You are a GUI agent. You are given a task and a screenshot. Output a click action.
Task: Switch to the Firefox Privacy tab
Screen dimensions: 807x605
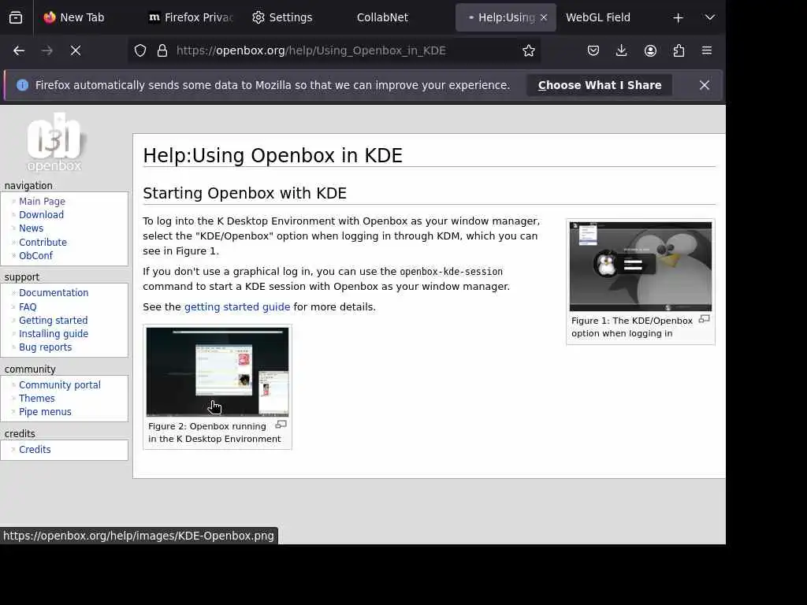click(191, 17)
